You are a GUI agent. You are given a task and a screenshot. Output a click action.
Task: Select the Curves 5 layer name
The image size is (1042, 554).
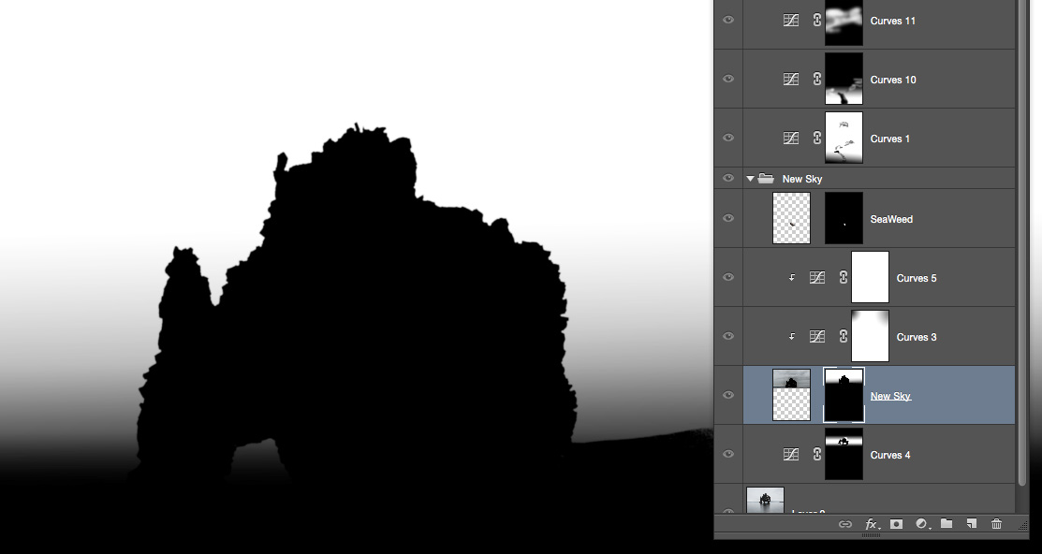(917, 278)
